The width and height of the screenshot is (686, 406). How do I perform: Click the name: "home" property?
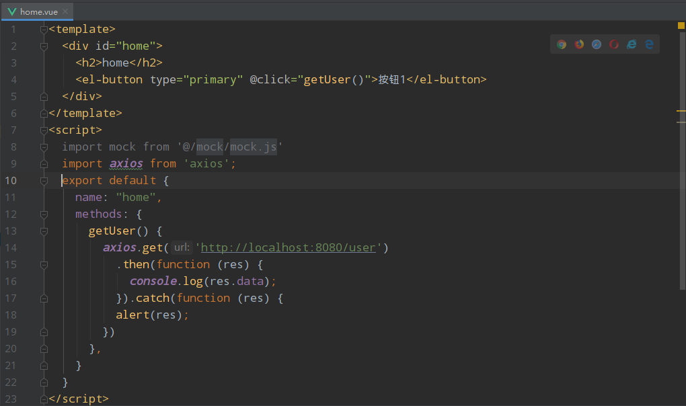point(118,198)
